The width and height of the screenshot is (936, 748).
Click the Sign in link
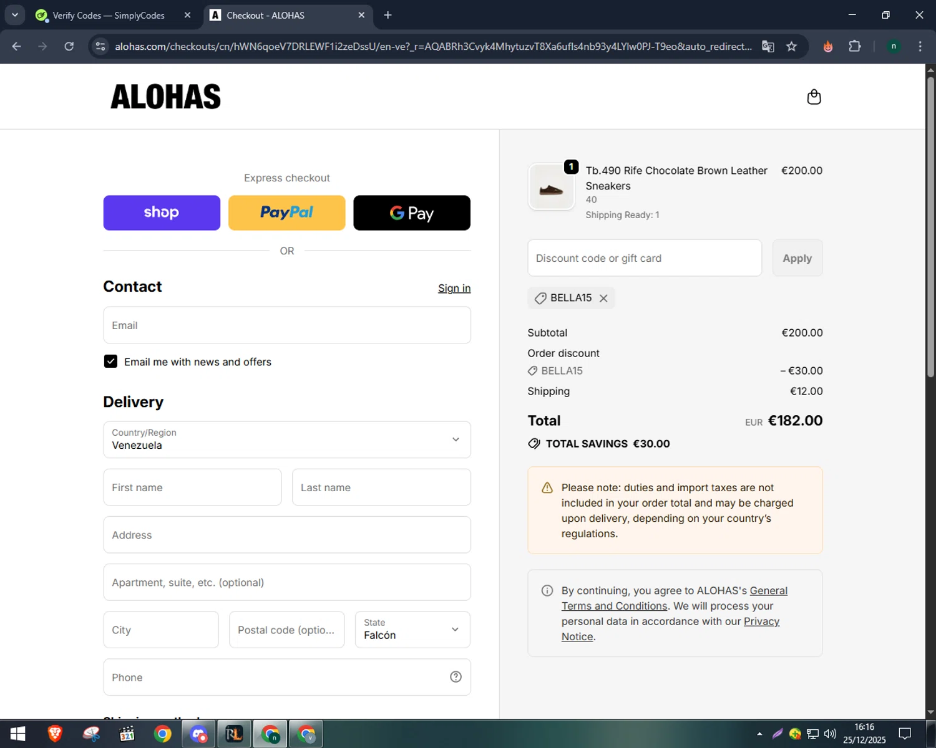454,288
